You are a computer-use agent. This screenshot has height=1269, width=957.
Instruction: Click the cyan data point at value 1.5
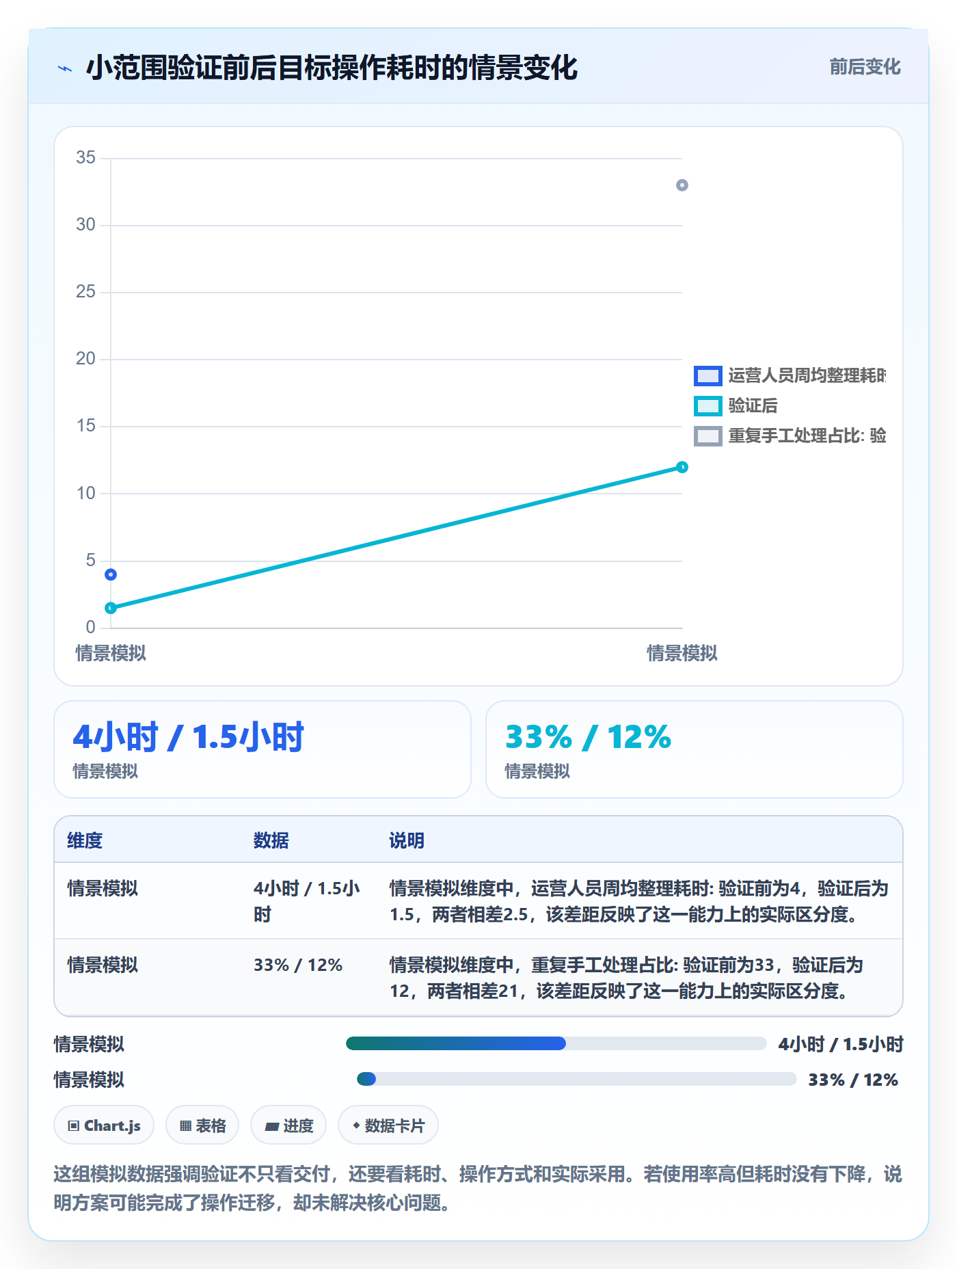[x=111, y=608]
